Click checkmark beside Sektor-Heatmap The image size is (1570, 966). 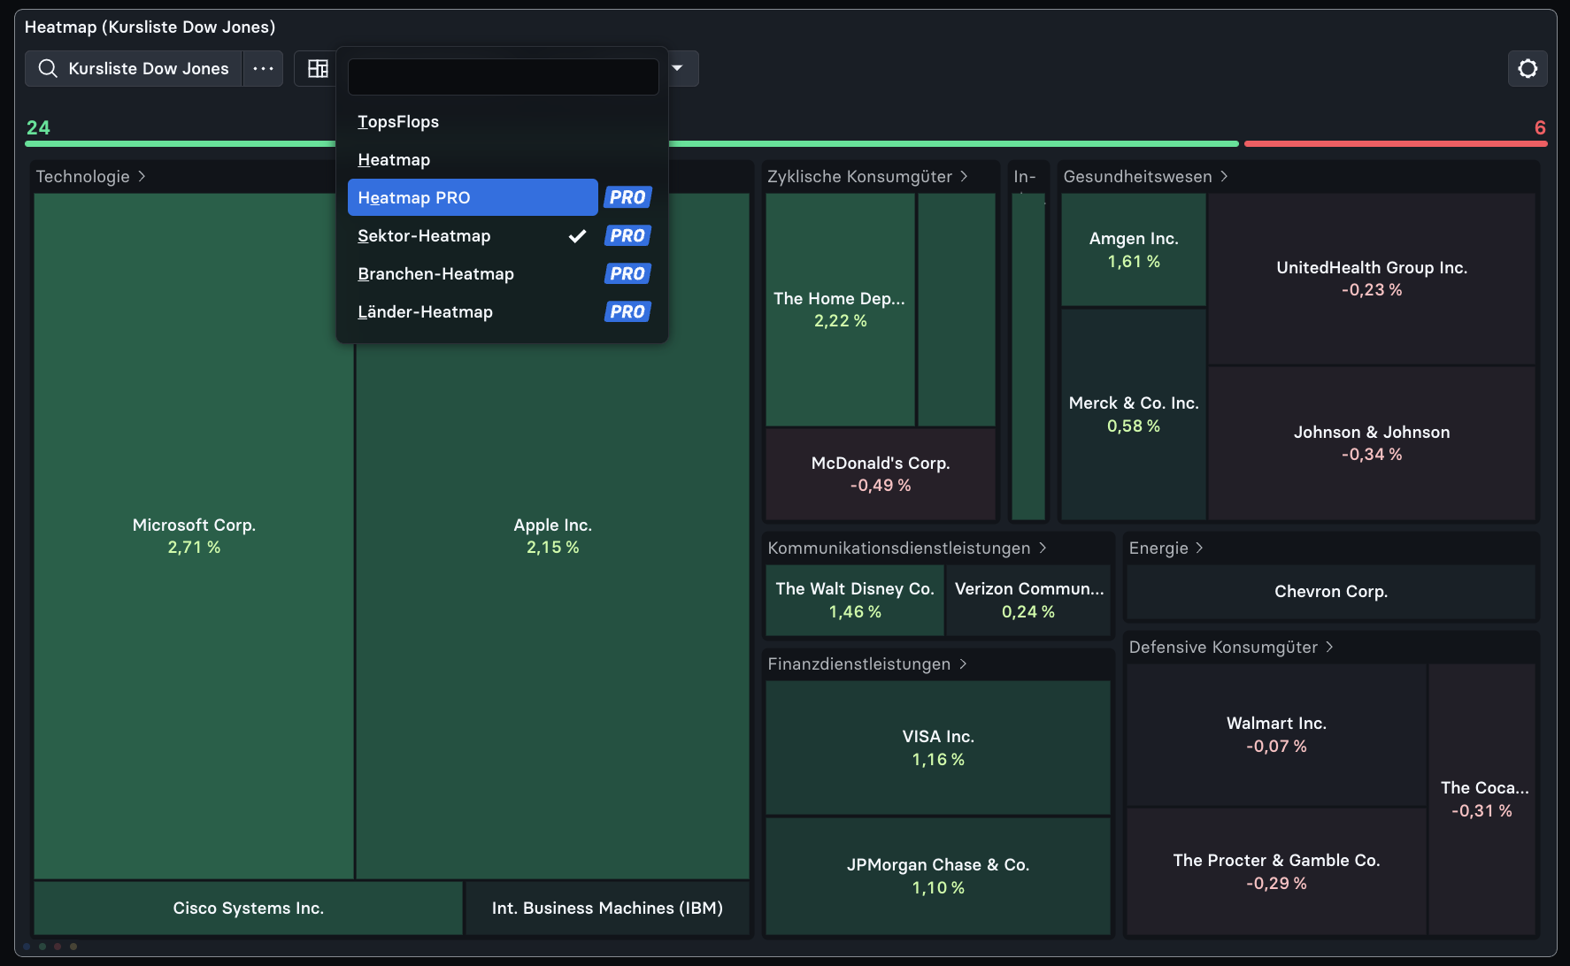point(577,235)
